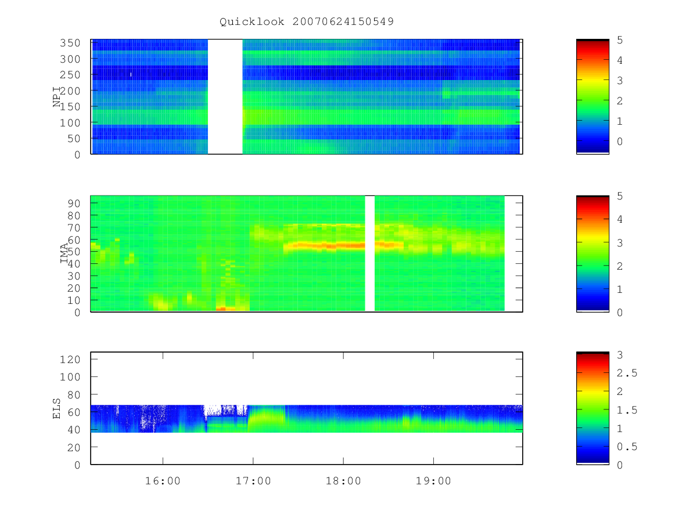Image resolution: width=697 pixels, height=522 pixels.
Task: Select the ELS y-axis label
Action: (58, 408)
